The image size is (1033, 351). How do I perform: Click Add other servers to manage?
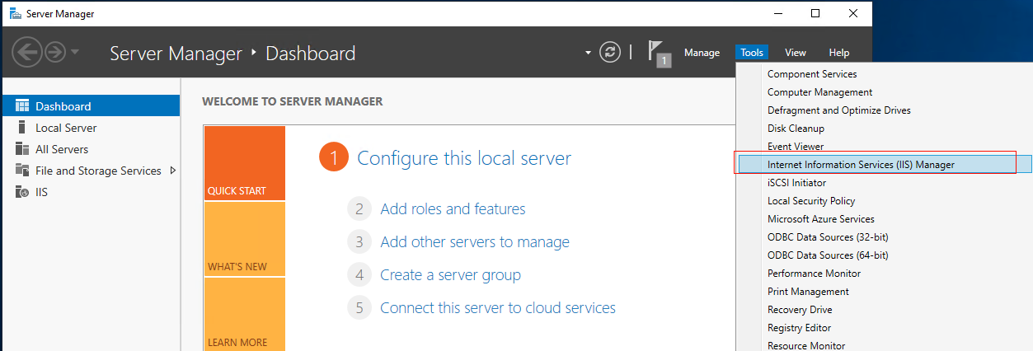point(475,242)
